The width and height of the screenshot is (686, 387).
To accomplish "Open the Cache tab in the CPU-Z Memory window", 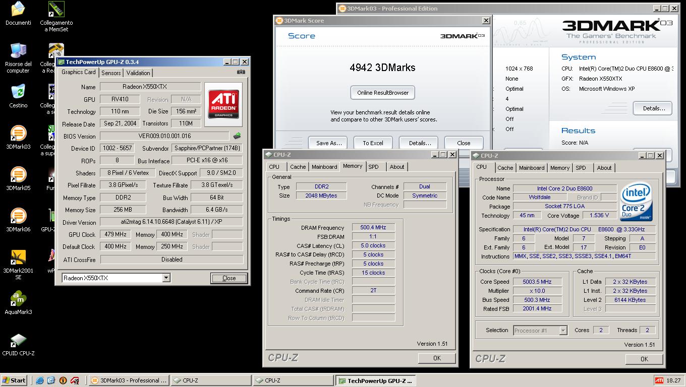I will click(x=298, y=167).
